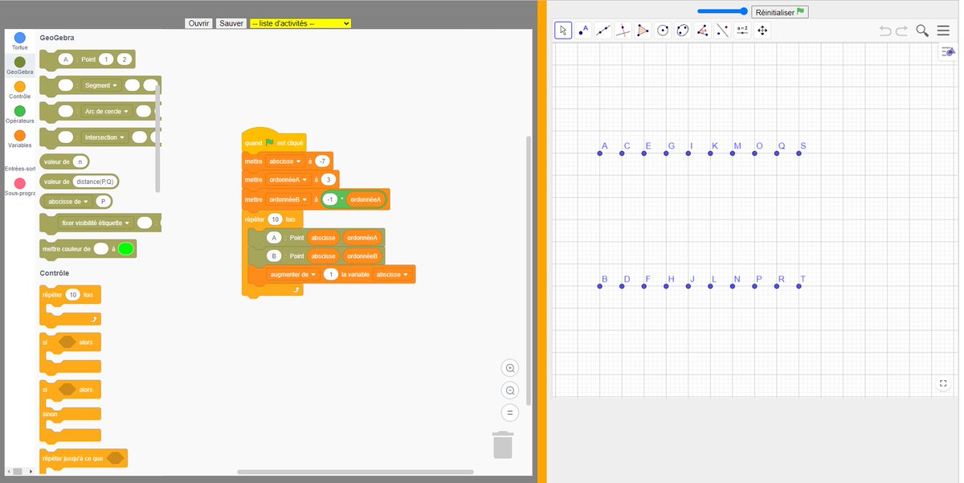Open the ordonnéeA variable dropdown in mettre block
964x483 pixels.
(x=288, y=179)
